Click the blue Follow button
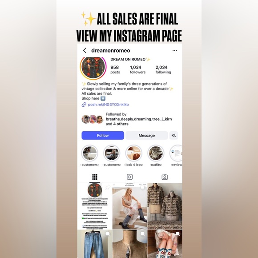Viewport: 258px width, 258px height. pos(103,135)
